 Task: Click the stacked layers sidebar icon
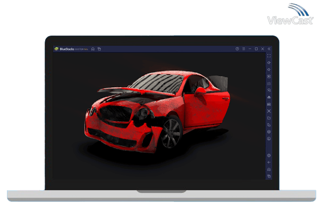point(269,132)
